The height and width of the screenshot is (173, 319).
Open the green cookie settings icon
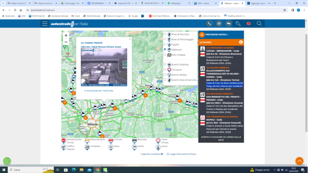(7, 161)
